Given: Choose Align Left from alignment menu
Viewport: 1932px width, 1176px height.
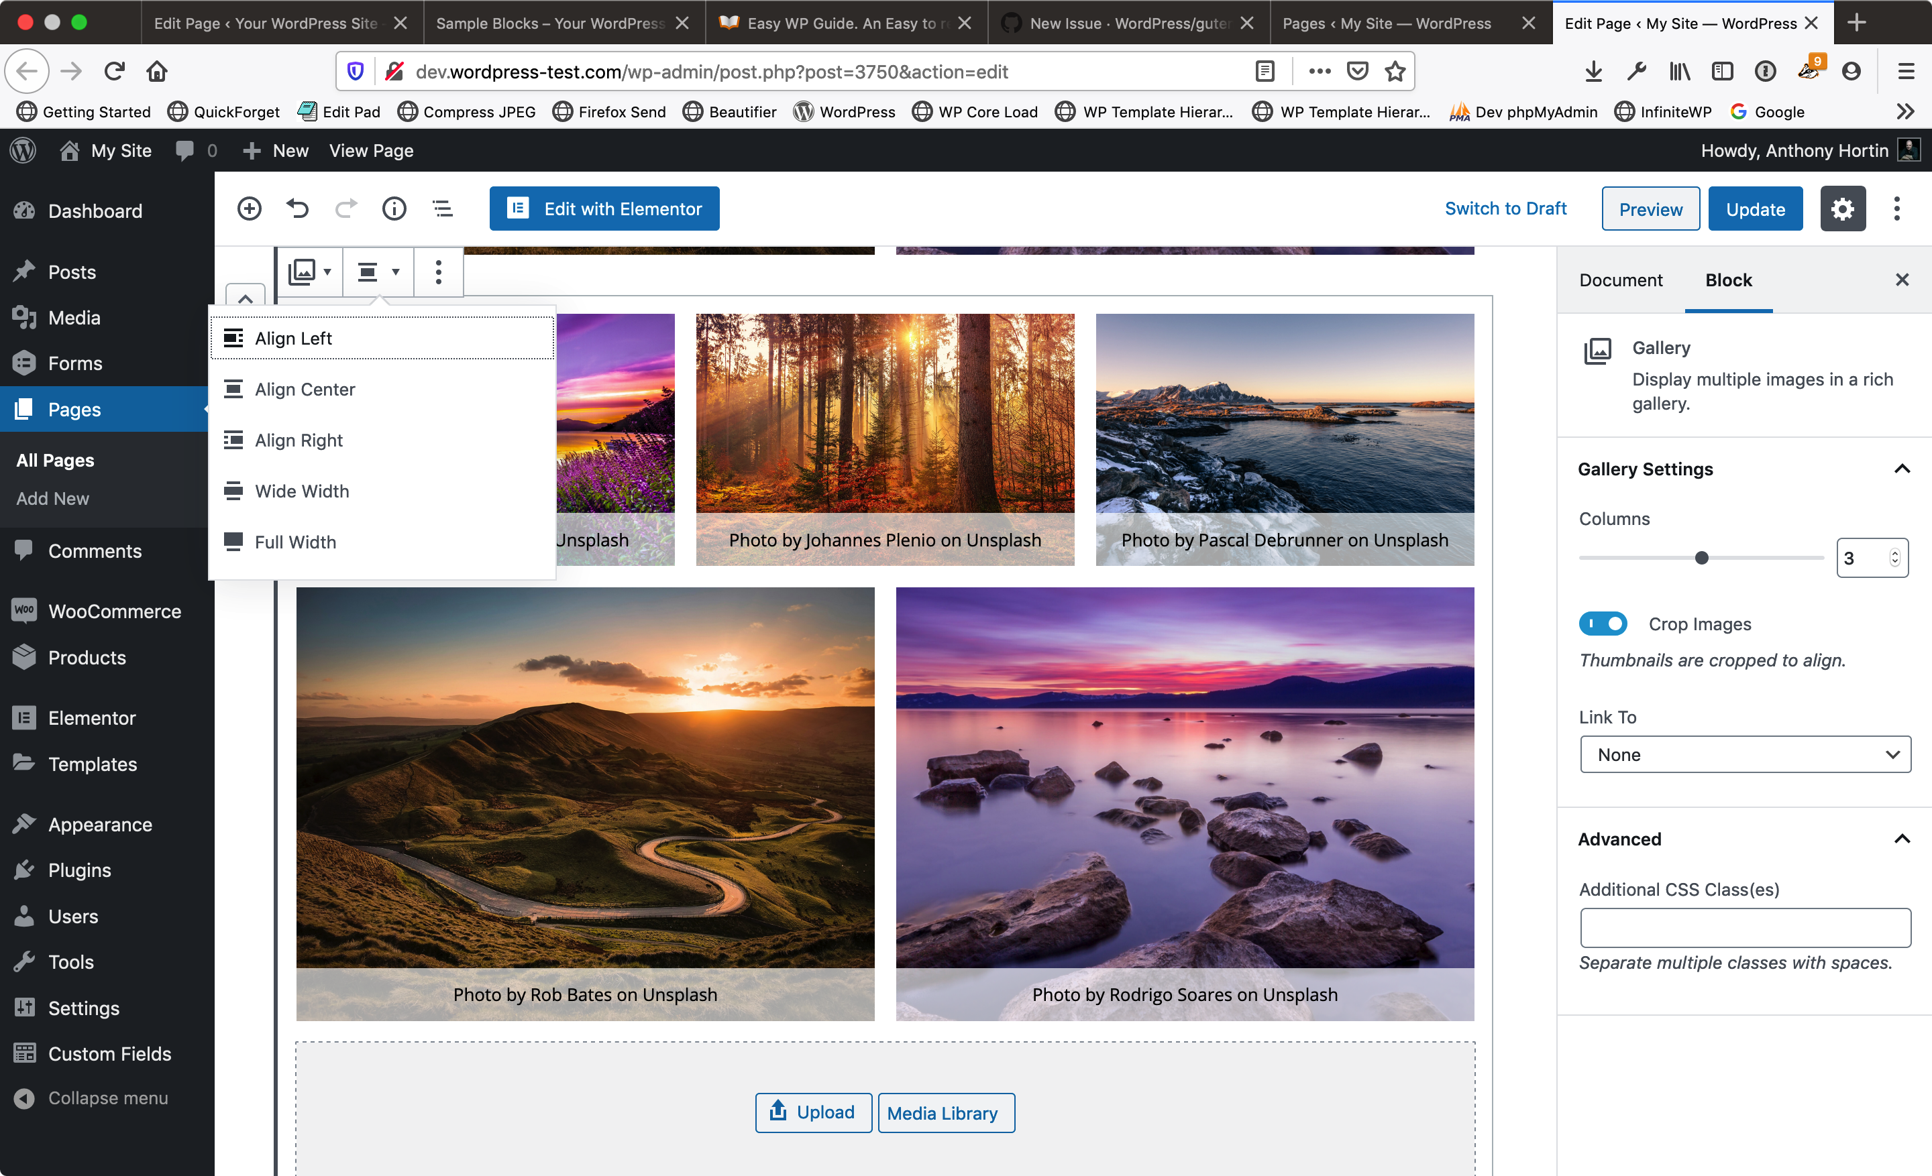Looking at the screenshot, I should pyautogui.click(x=382, y=339).
